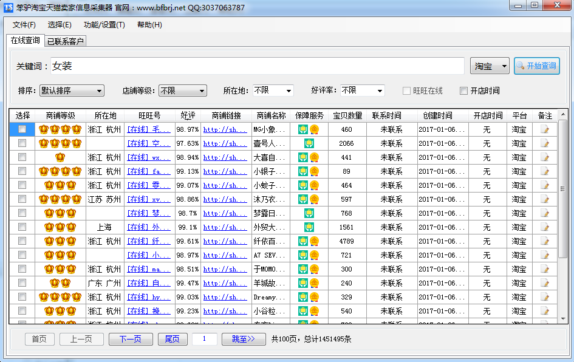The height and width of the screenshot is (362, 574).
Task: Select checkbox for 外贸大 row
Action: pos(22,227)
